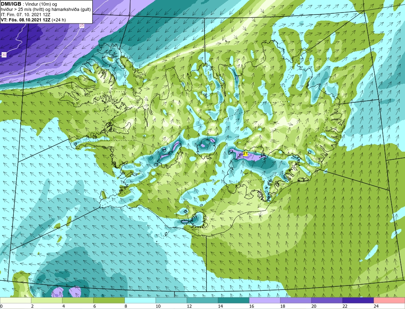Click the legend scale number 8

(x=126, y=306)
